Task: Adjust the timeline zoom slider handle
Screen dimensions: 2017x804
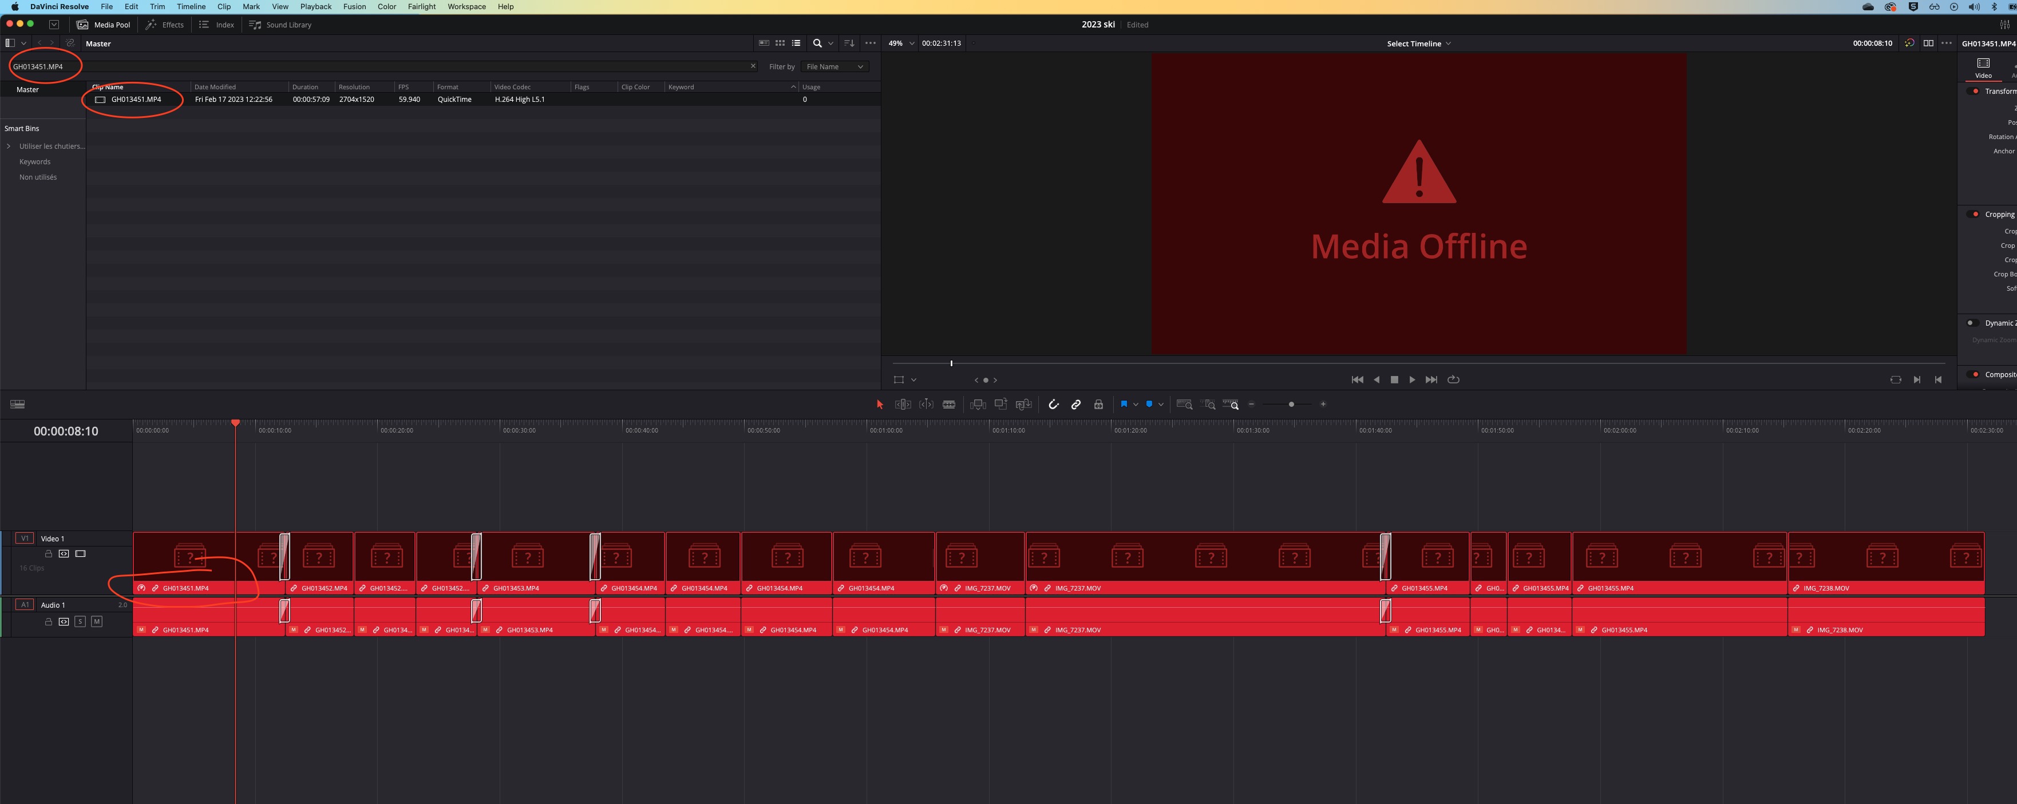Action: click(1291, 404)
